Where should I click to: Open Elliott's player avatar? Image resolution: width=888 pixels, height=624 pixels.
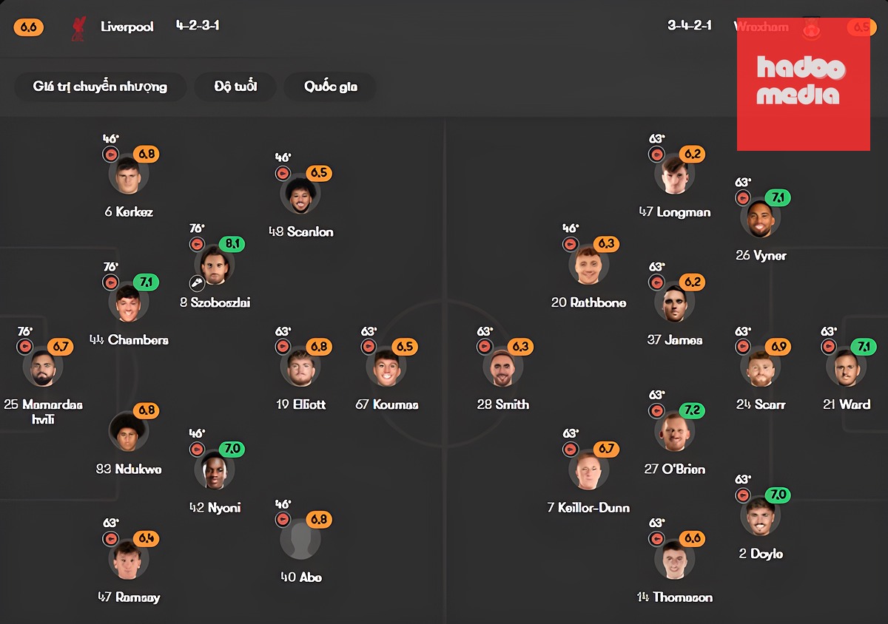click(x=300, y=367)
